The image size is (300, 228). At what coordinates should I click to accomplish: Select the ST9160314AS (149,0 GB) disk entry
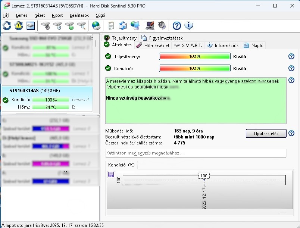pyautogui.click(x=47, y=100)
